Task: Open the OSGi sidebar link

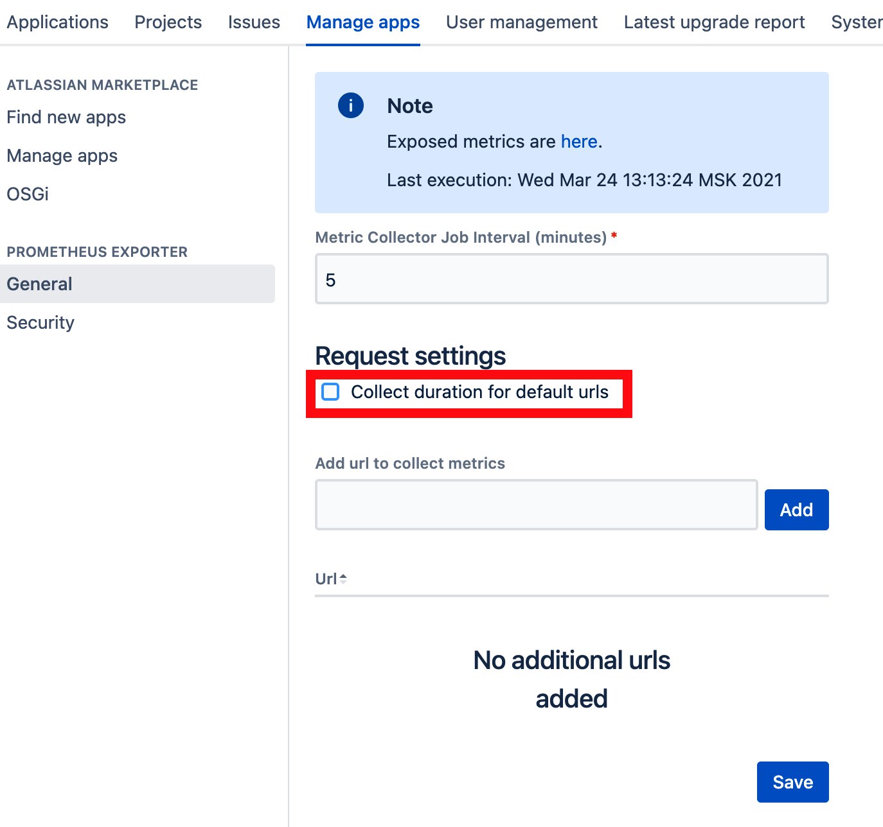Action: (28, 194)
